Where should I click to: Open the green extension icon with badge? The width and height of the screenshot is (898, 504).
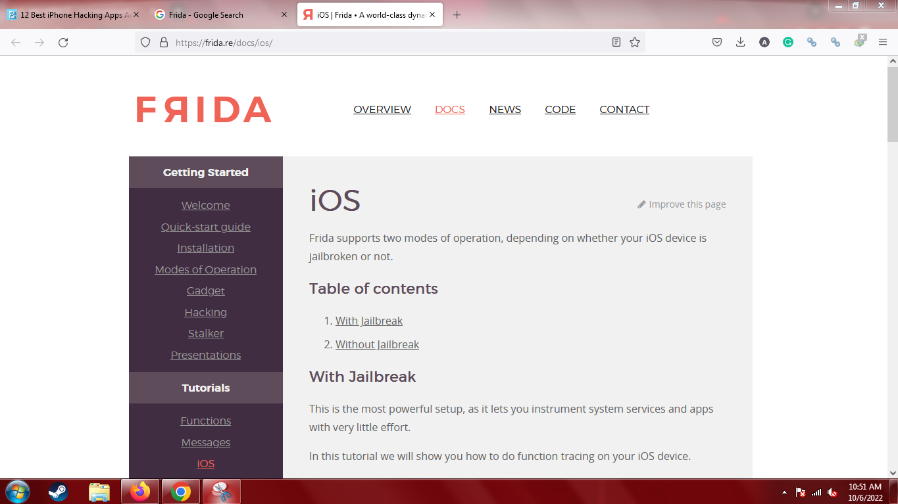860,41
